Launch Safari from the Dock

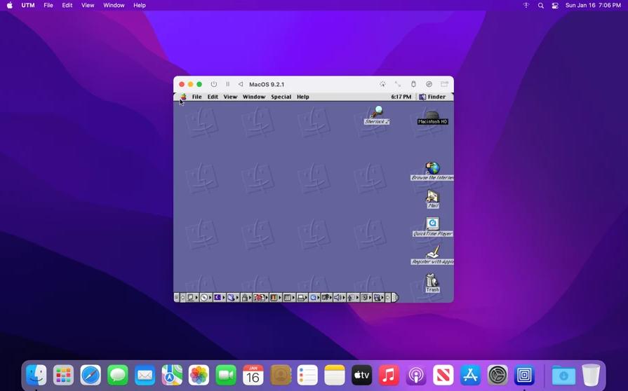(x=91, y=376)
